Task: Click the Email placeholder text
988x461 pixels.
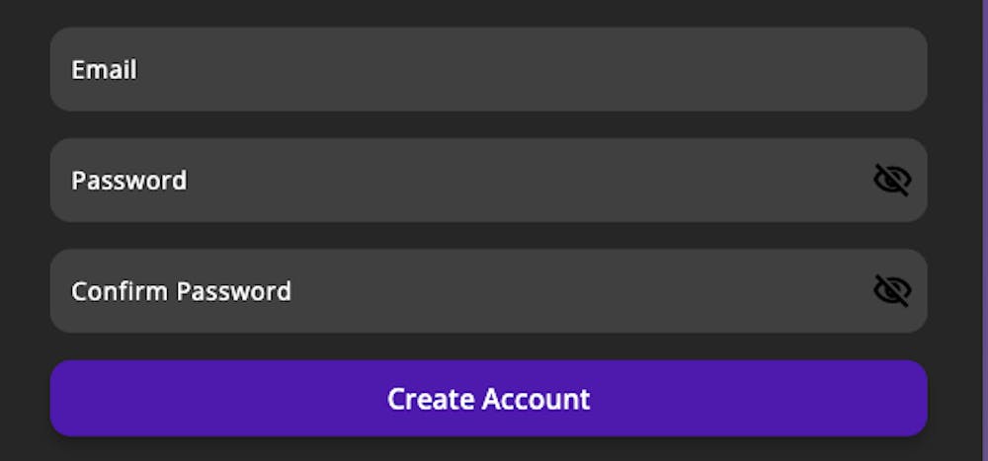Action: pyautogui.click(x=104, y=70)
